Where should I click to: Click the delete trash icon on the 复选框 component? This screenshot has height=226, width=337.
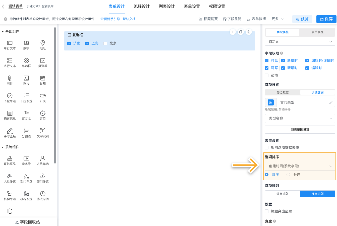tap(249, 32)
